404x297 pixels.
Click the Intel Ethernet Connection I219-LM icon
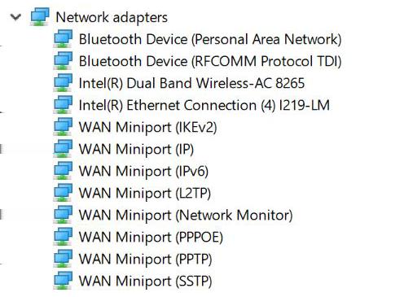pos(63,105)
